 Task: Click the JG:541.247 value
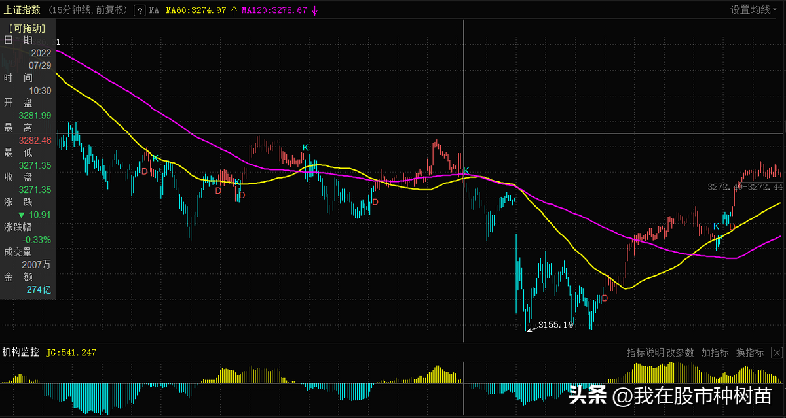pos(71,353)
